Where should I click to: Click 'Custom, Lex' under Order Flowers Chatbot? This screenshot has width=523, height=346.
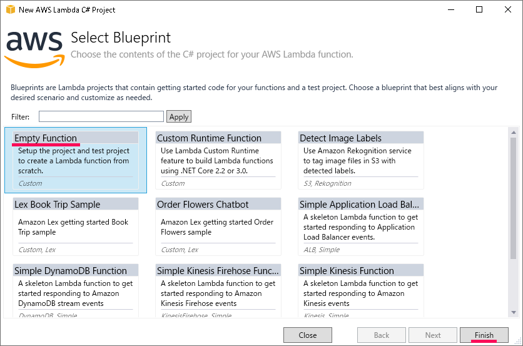pyautogui.click(x=180, y=250)
